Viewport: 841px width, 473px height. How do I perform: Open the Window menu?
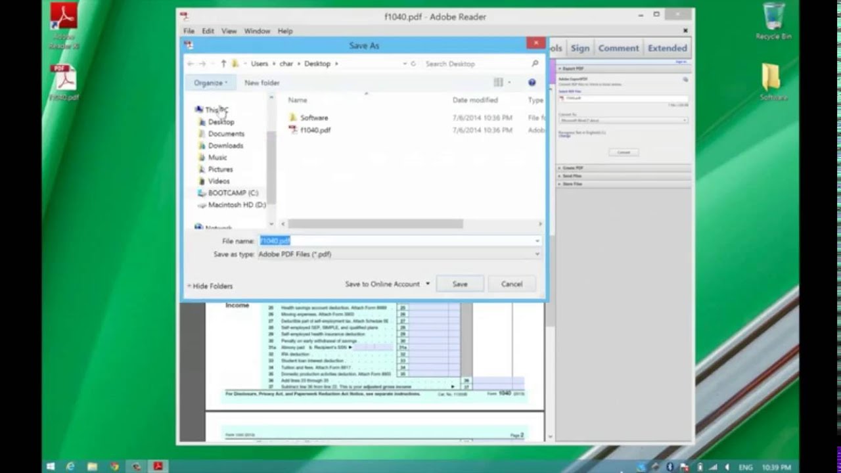[257, 31]
